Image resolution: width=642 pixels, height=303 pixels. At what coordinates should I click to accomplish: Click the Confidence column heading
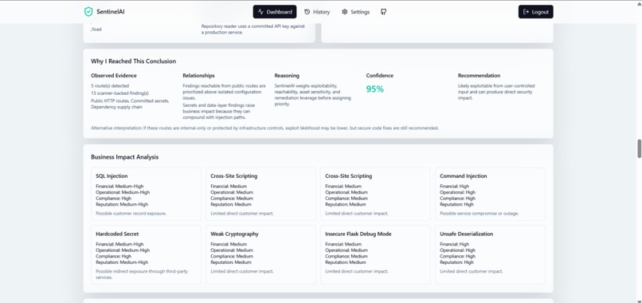click(380, 76)
